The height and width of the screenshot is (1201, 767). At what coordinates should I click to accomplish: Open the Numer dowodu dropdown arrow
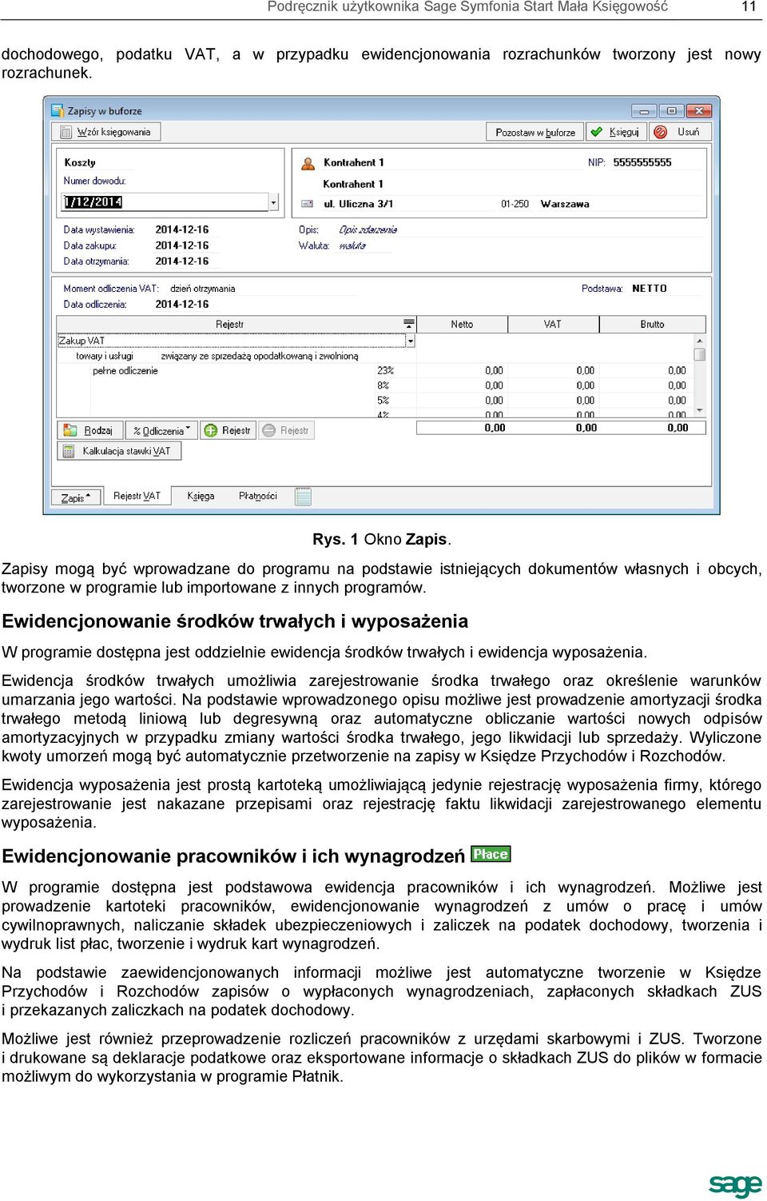point(273,202)
